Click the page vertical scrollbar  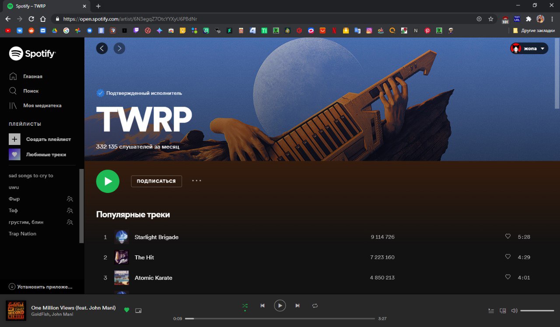click(x=557, y=73)
